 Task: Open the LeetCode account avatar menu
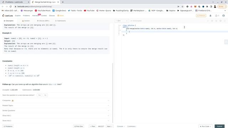223,16
